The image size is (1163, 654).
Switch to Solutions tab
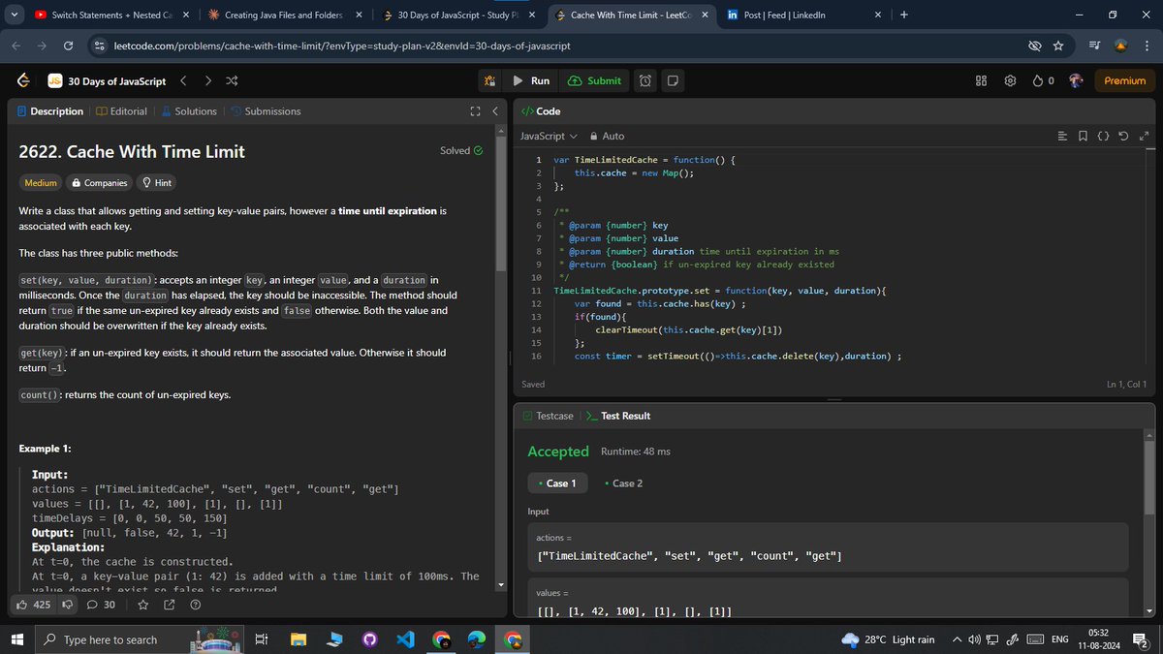189,111
